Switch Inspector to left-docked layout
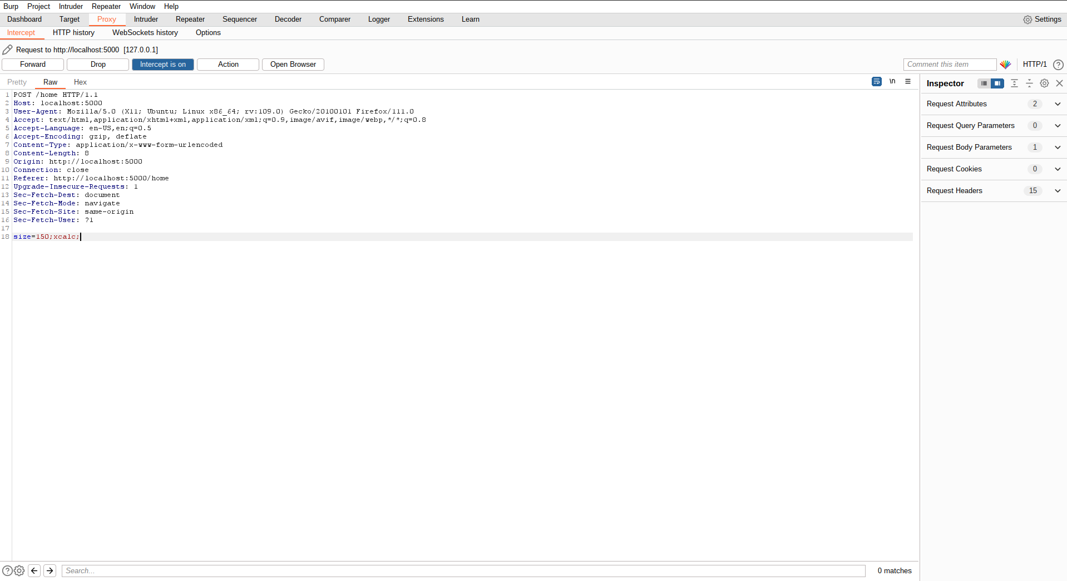Viewport: 1067px width, 581px height. (x=984, y=83)
